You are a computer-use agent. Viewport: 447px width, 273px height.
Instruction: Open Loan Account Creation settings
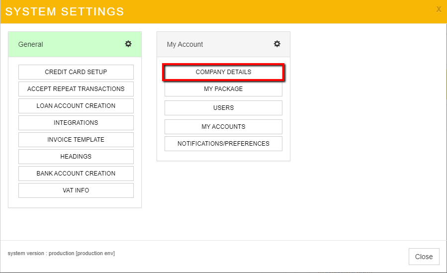pos(76,106)
